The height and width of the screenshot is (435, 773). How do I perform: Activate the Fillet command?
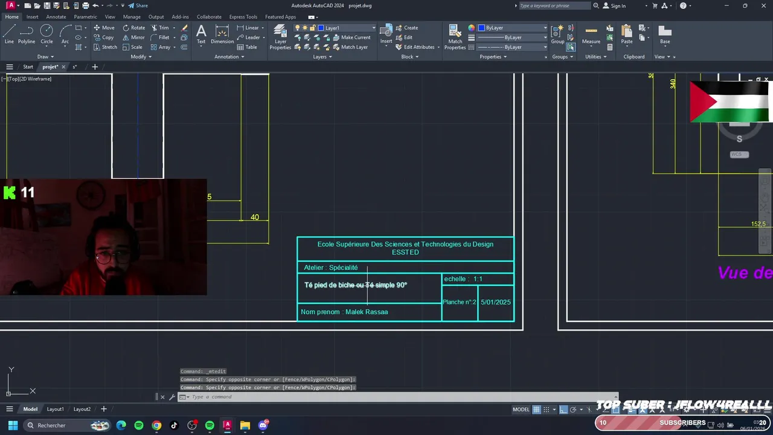click(160, 37)
